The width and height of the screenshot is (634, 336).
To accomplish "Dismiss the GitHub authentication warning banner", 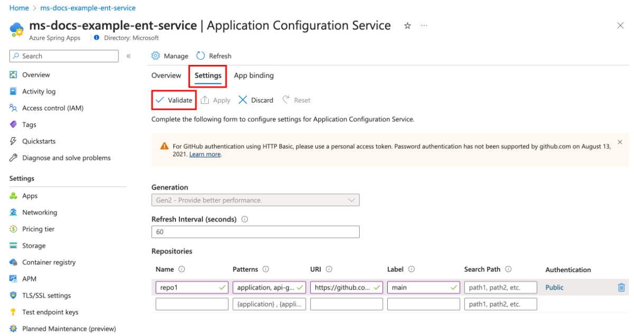I will click(x=620, y=142).
